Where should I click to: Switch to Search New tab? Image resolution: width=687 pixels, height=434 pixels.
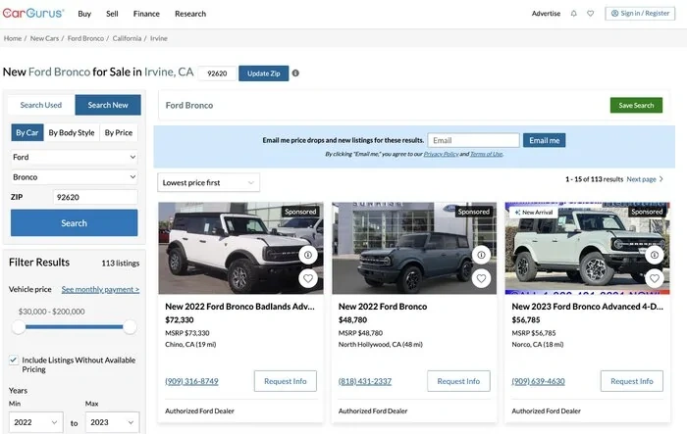(108, 105)
